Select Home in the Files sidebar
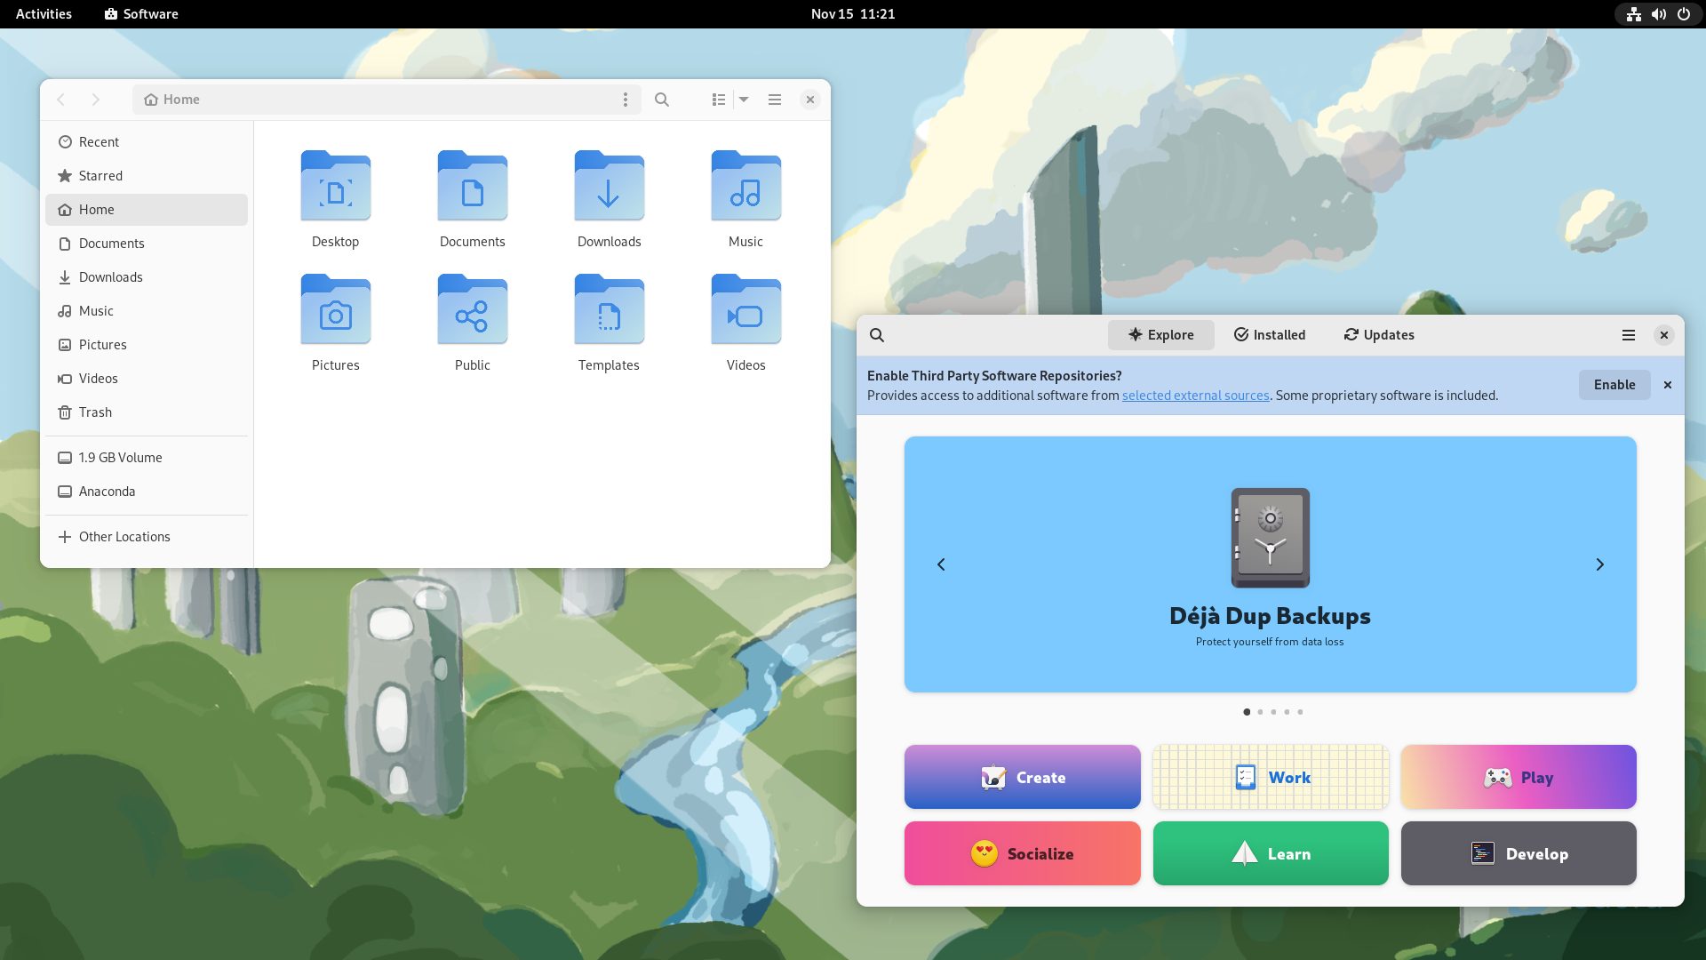The width and height of the screenshot is (1706, 960). coord(147,210)
